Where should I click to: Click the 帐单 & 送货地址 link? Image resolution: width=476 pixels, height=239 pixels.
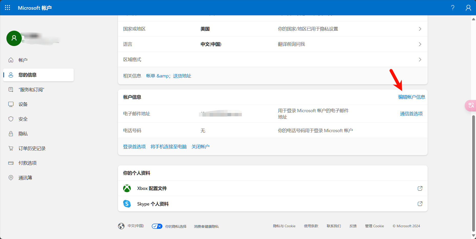(169, 76)
